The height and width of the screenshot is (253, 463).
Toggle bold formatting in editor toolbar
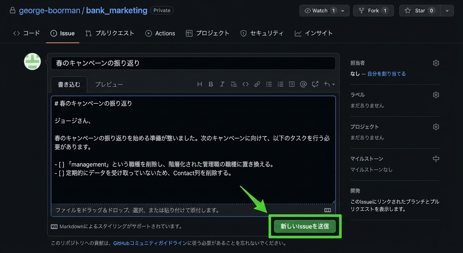[x=211, y=84]
